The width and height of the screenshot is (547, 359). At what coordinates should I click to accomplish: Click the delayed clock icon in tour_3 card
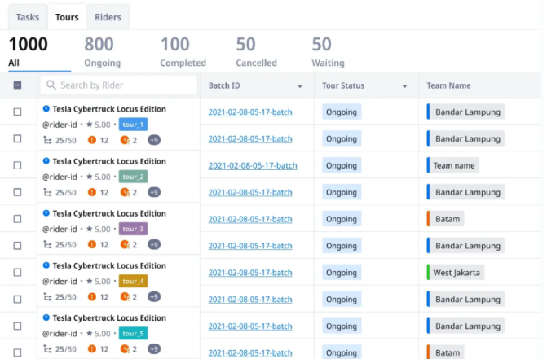click(125, 244)
